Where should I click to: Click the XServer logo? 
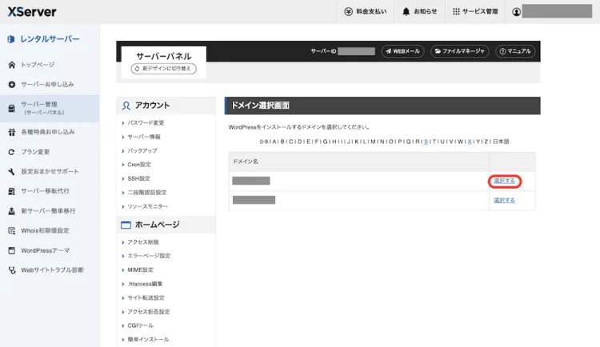[x=32, y=11]
